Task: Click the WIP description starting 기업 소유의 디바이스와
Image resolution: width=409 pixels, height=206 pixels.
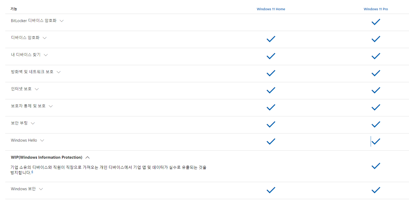Action: coord(109,170)
